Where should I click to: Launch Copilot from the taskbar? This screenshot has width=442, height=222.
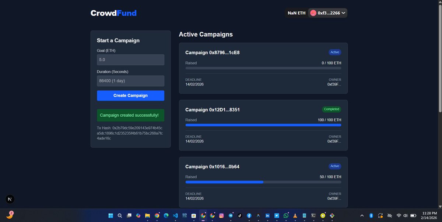click(138, 216)
